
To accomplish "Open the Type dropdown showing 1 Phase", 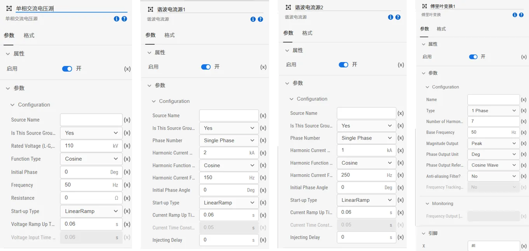I will pyautogui.click(x=493, y=110).
